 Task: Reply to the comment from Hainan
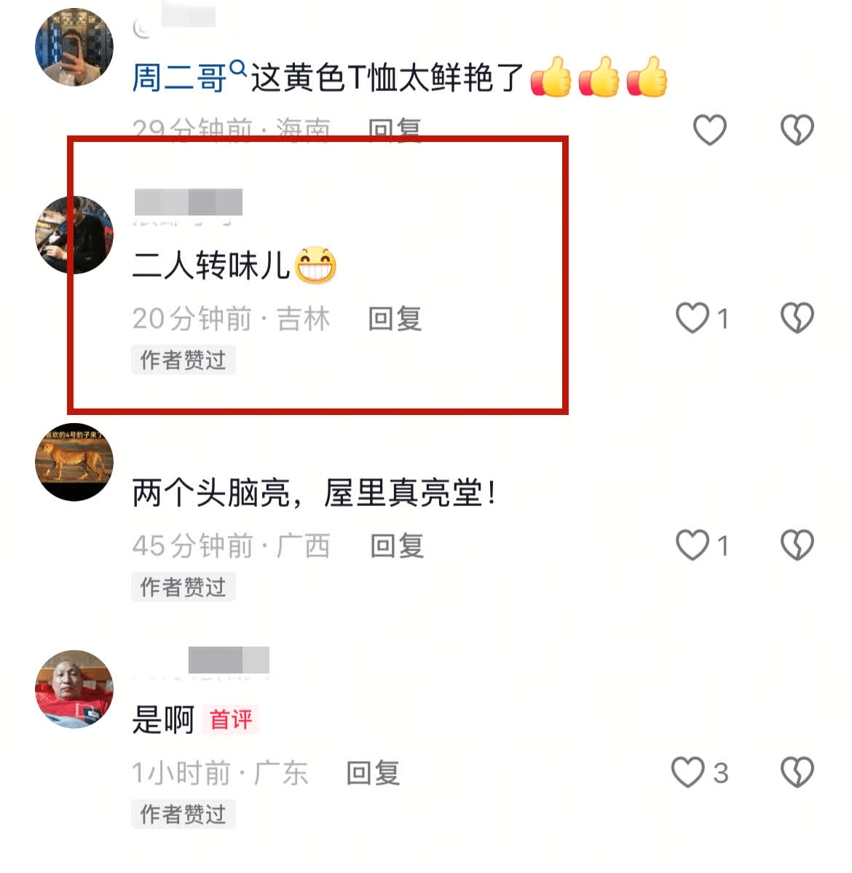pos(395,129)
